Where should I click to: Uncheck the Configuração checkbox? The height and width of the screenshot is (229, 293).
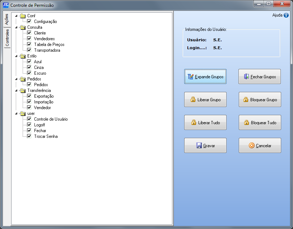point(29,22)
